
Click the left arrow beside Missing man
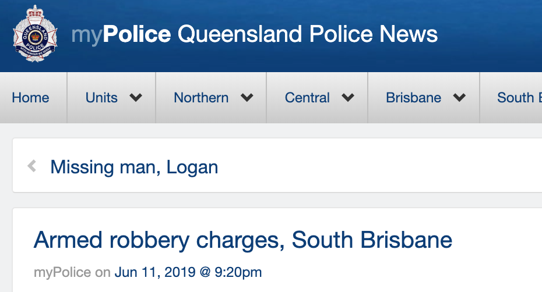click(32, 167)
